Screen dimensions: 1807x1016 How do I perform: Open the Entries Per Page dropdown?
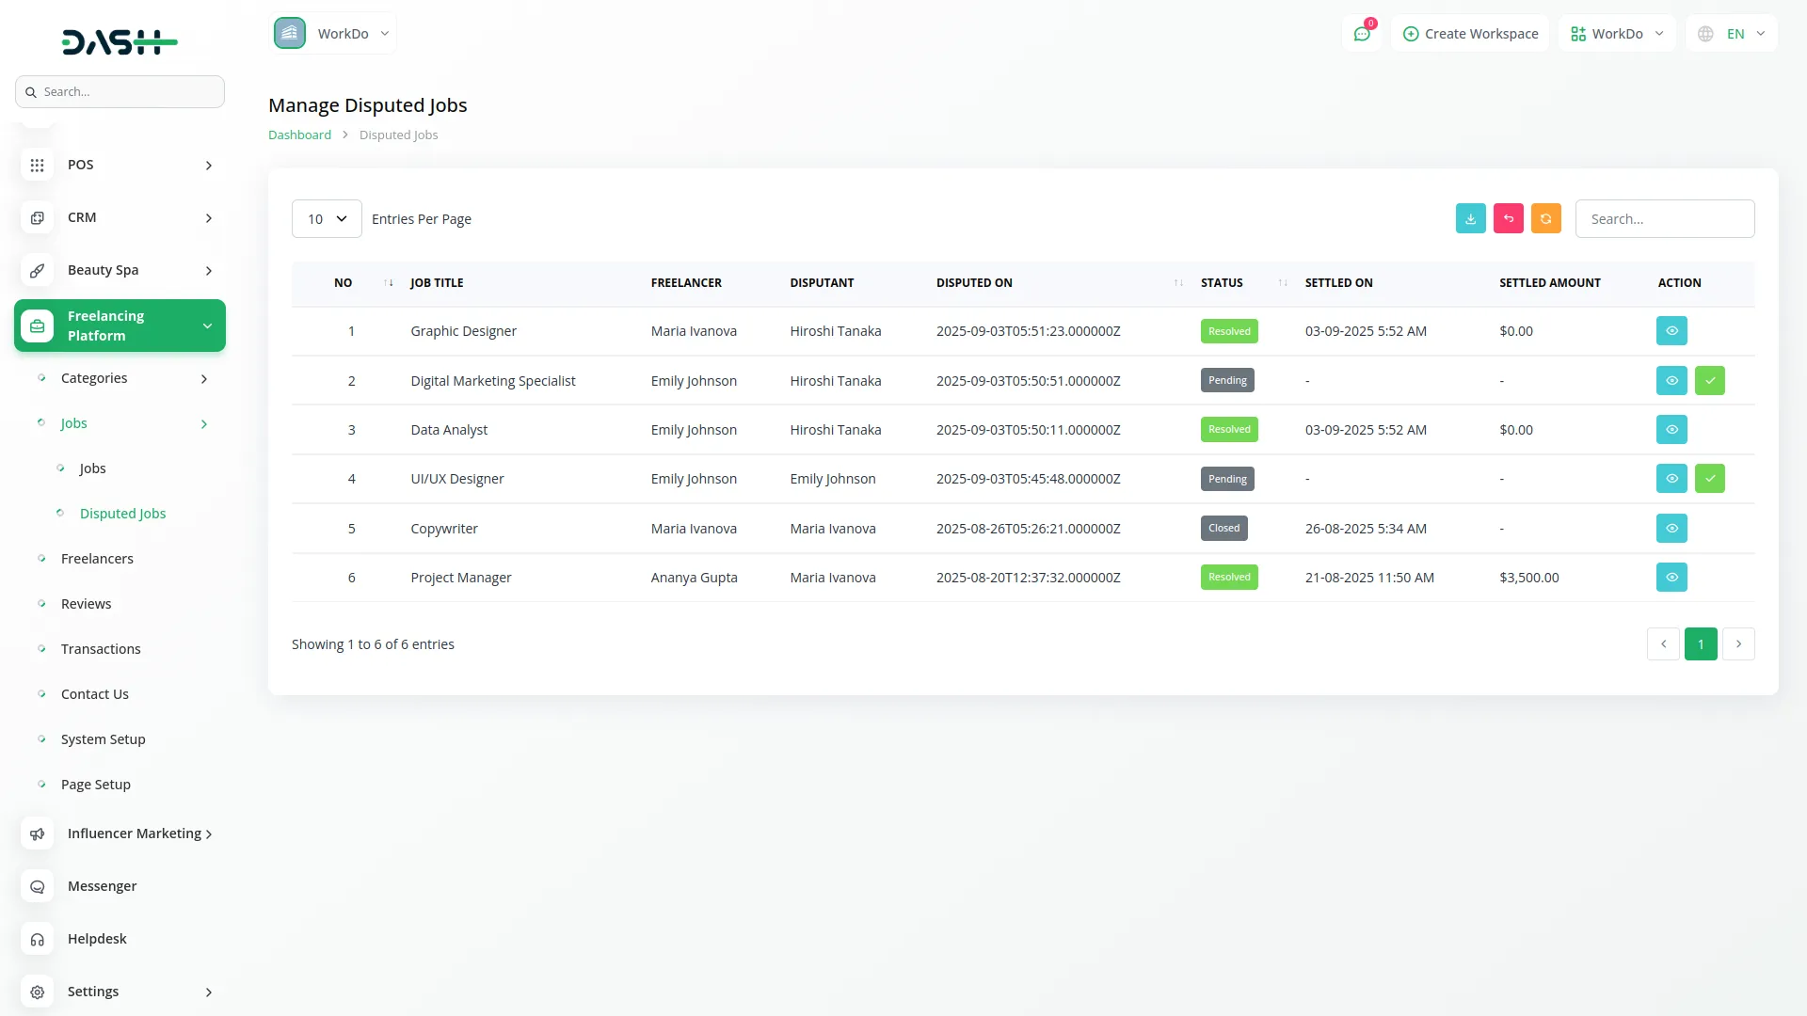pos(326,218)
